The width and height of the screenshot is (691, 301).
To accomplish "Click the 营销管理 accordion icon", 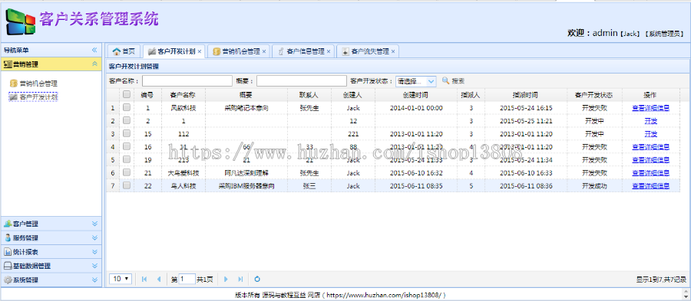I will click(8, 64).
